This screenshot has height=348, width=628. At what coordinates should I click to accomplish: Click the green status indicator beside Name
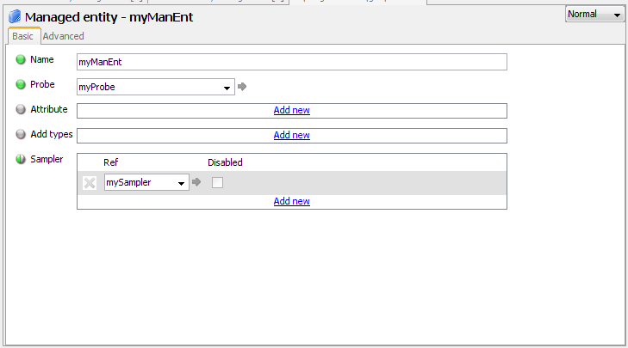(x=21, y=60)
